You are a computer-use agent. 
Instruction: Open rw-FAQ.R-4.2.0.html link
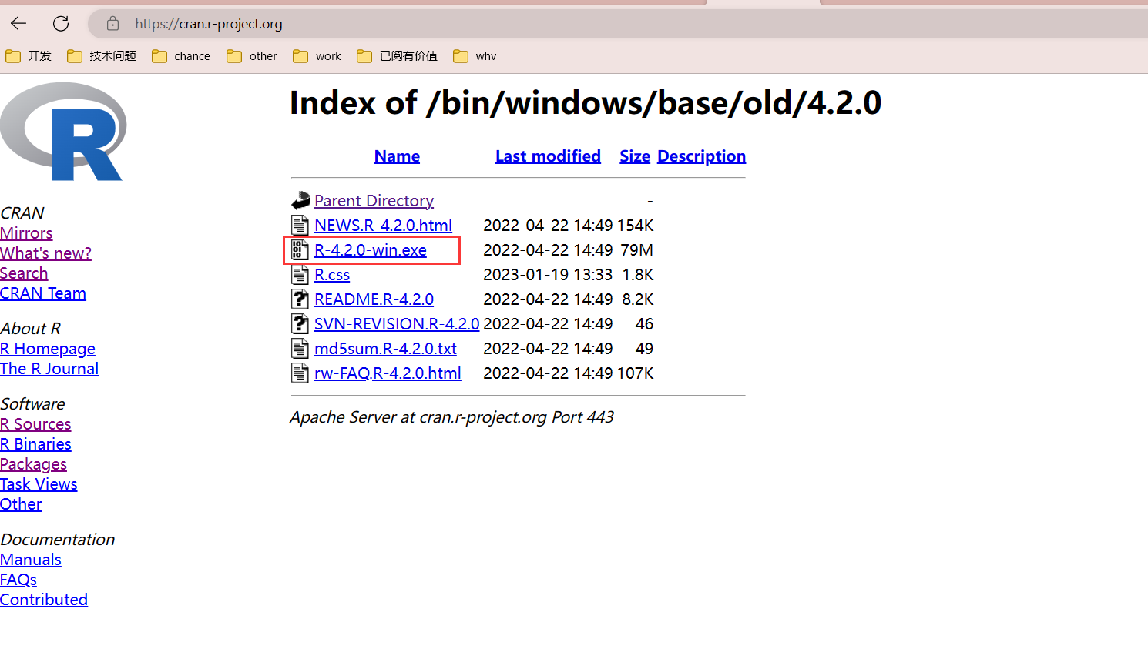pyautogui.click(x=388, y=373)
